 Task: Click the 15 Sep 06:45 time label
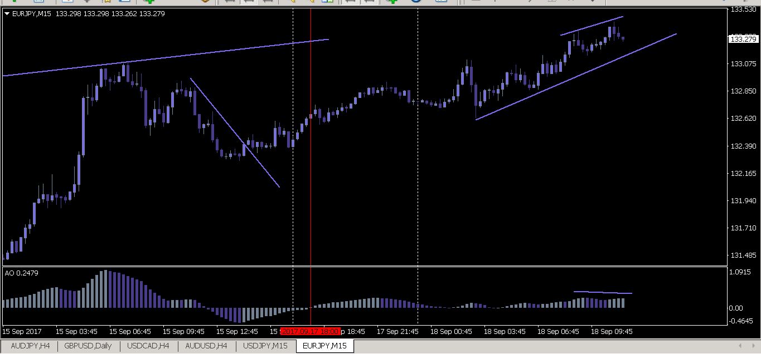click(x=130, y=331)
